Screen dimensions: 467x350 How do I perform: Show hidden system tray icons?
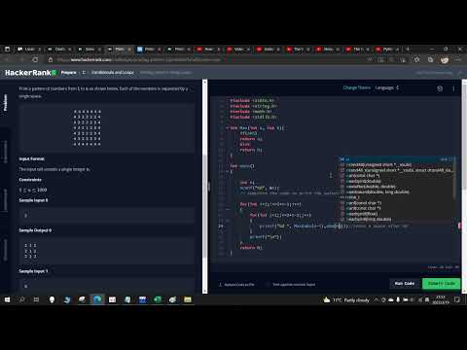tap(377, 299)
